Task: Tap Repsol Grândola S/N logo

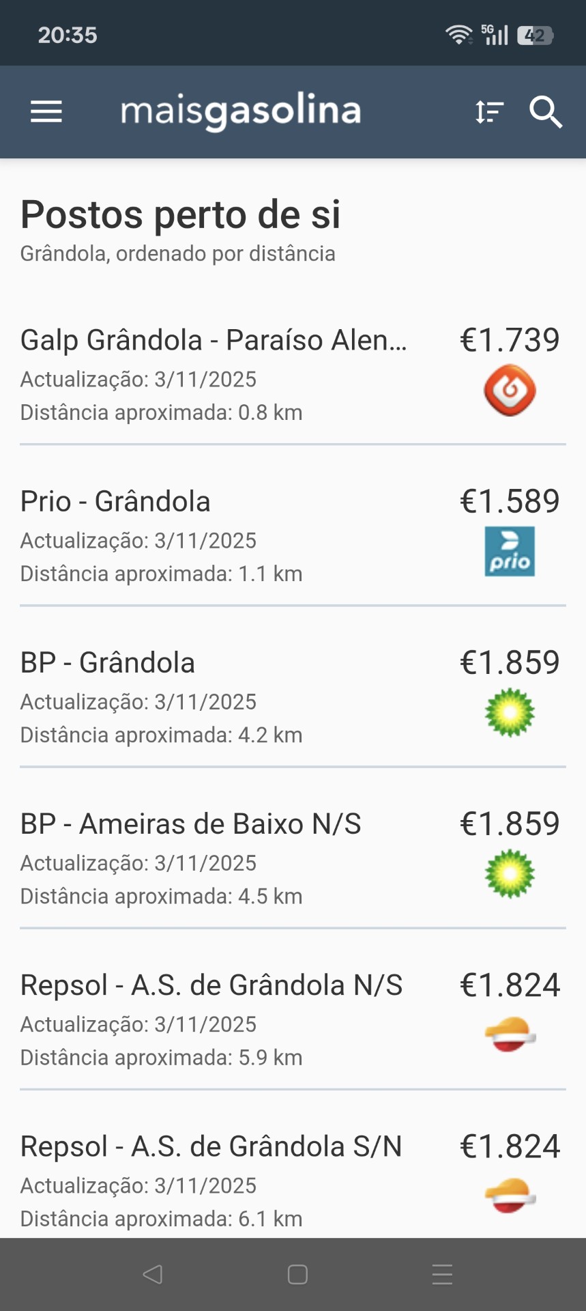Action: [x=510, y=1196]
